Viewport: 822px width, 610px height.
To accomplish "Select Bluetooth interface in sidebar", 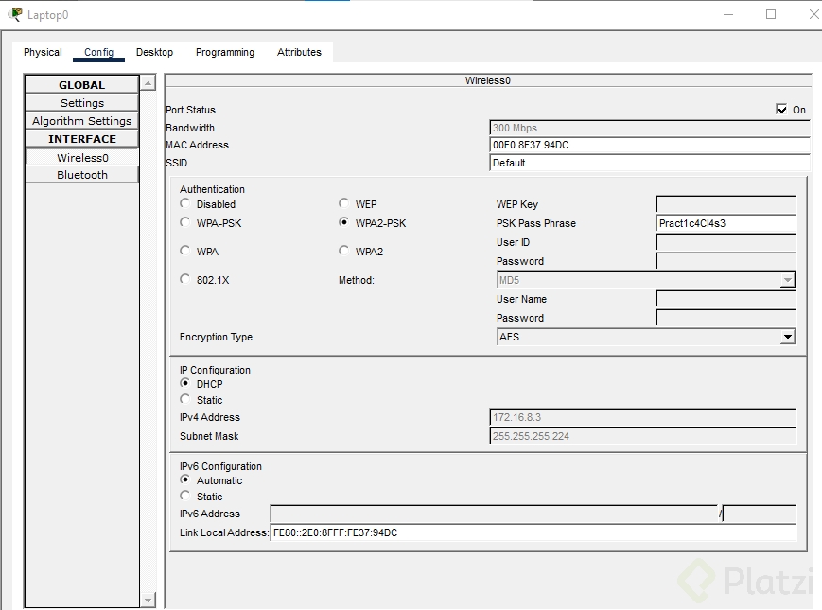I will [82, 175].
